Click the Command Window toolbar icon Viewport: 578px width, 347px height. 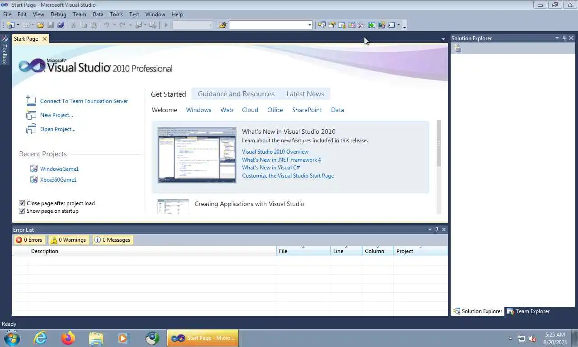pyautogui.click(x=392, y=25)
